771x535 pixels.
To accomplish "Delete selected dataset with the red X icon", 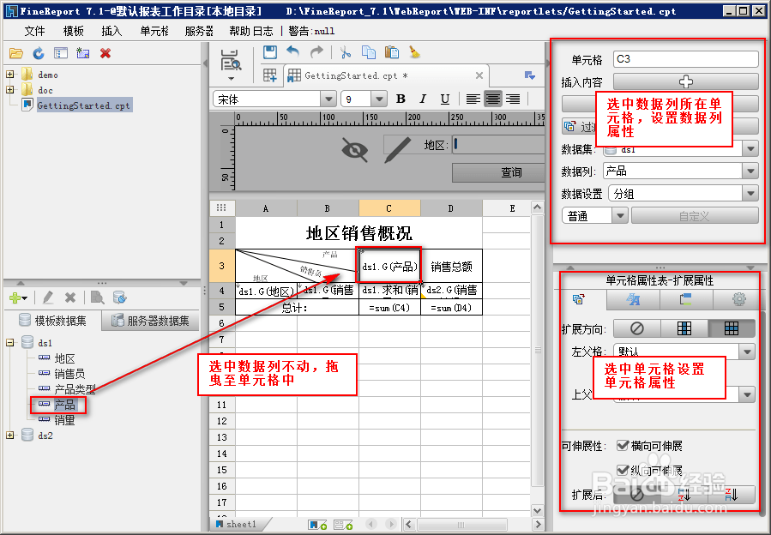I will pyautogui.click(x=69, y=298).
